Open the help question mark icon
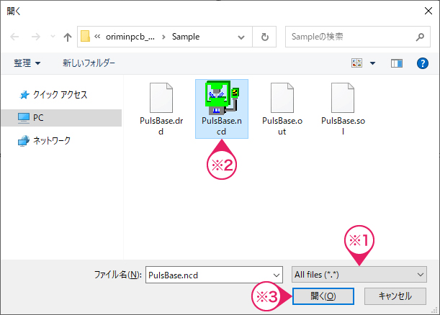The height and width of the screenshot is (315, 440). [423, 63]
